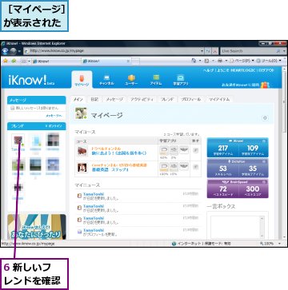
Task: Switch to the マイアイテム tab
Action: point(219,99)
